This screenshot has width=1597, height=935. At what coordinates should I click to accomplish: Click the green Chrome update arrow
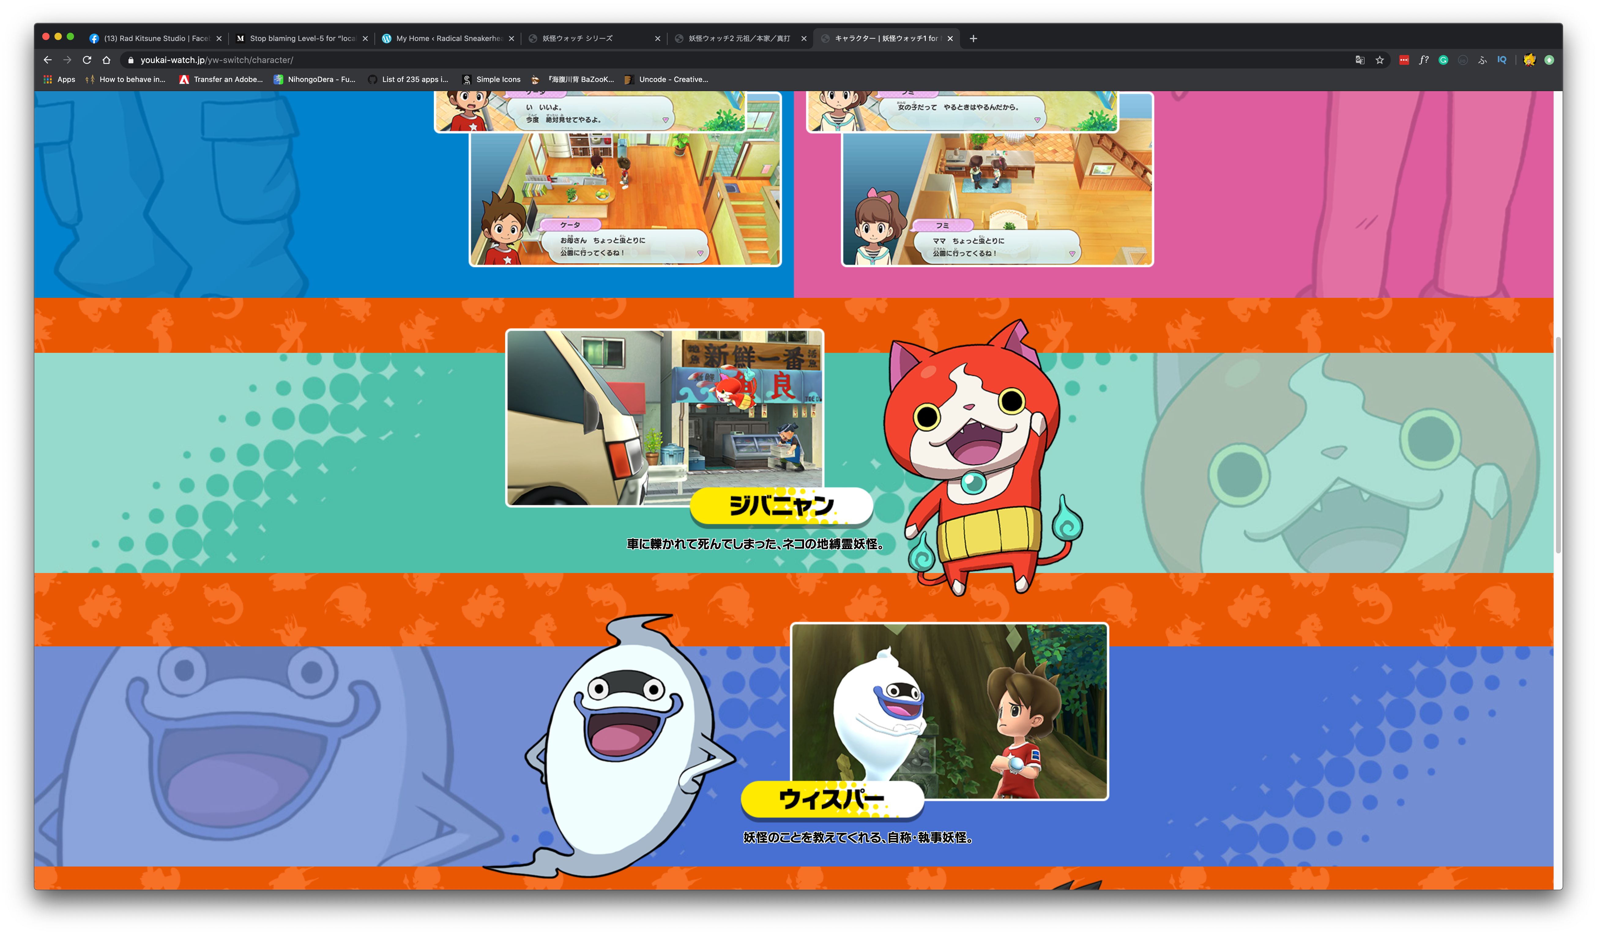coord(1549,60)
